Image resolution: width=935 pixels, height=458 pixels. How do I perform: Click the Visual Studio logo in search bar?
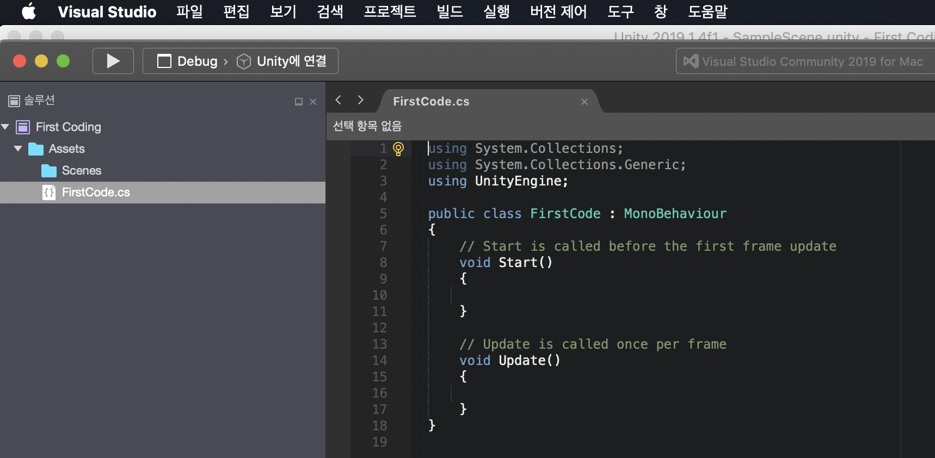tap(691, 61)
